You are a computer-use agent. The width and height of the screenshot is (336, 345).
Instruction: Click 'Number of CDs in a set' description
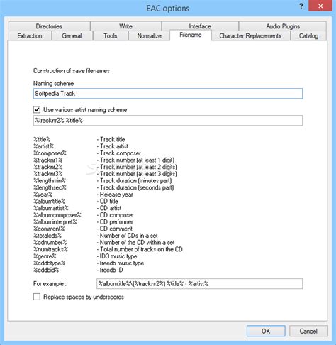[128, 236]
